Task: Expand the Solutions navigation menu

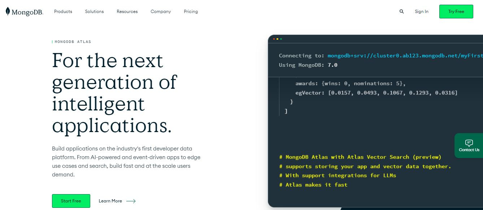Action: (94, 12)
